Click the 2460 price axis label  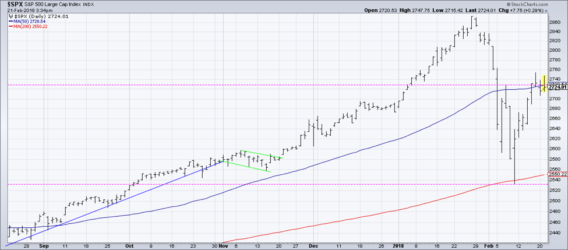point(555,223)
